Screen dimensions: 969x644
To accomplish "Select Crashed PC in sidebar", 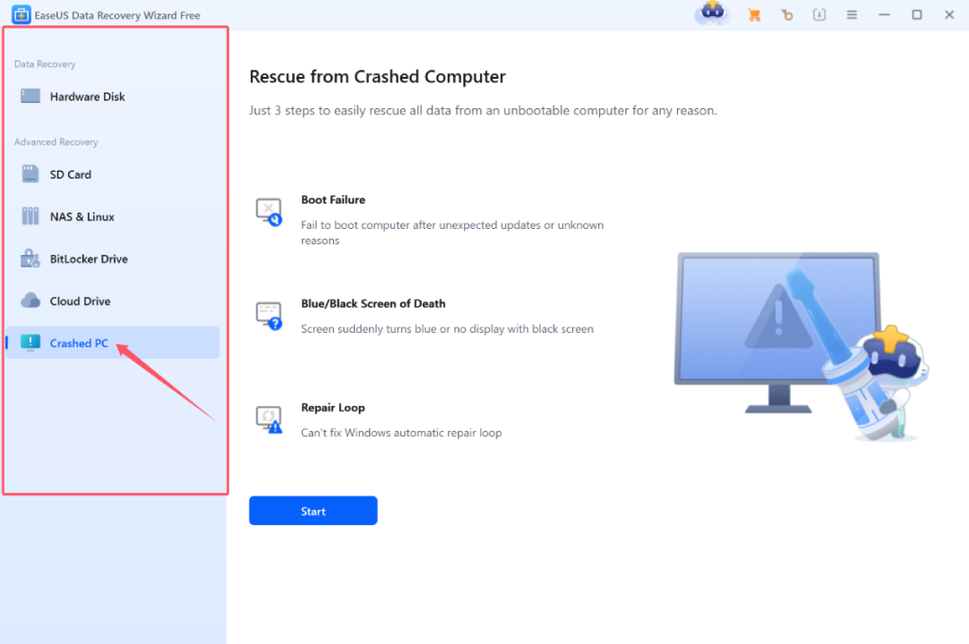I will [113, 343].
